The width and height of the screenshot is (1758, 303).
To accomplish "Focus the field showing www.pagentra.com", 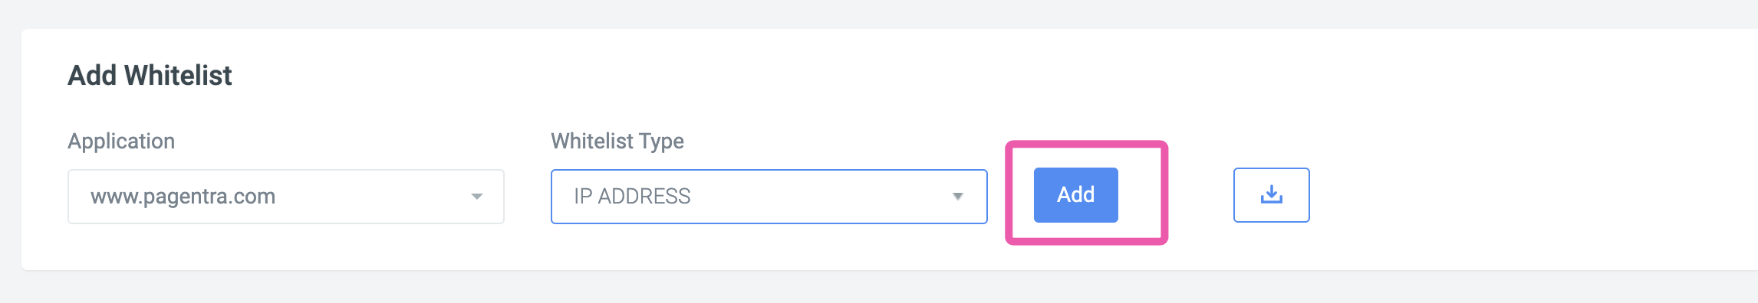I will click(x=286, y=197).
